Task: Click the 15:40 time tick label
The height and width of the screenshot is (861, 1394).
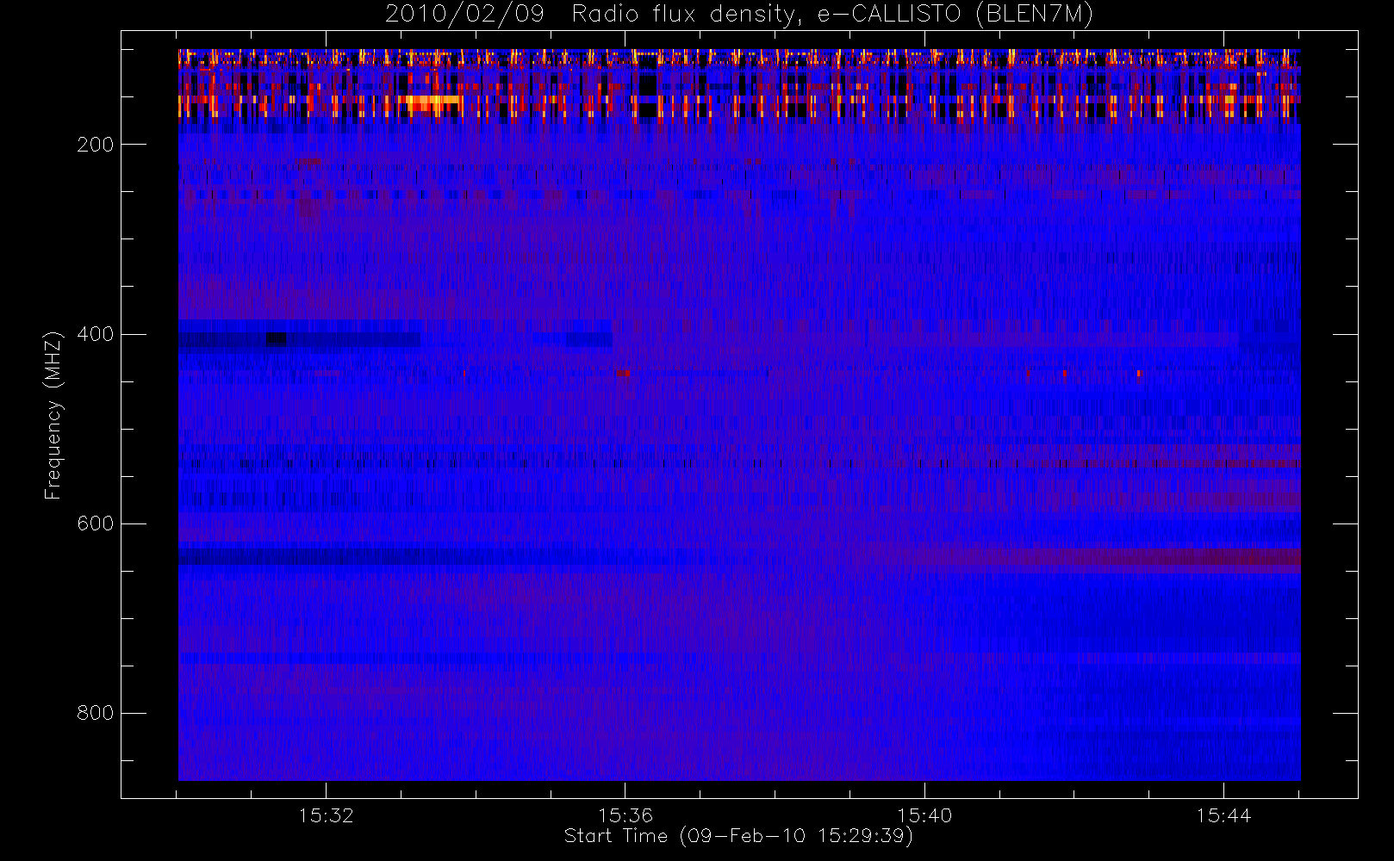Action: tap(924, 815)
